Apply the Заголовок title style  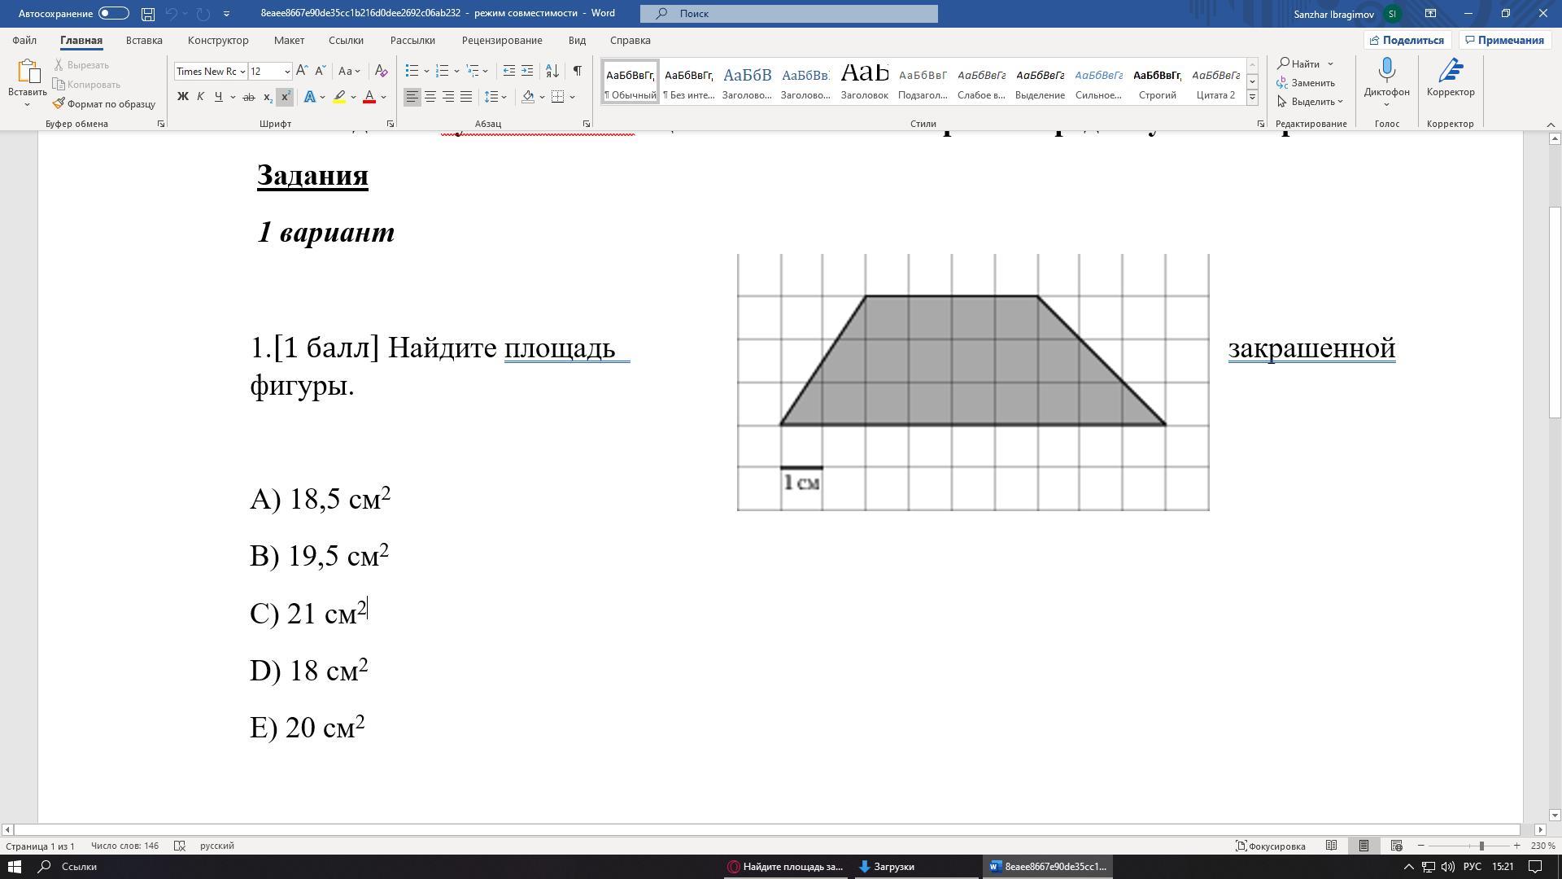pos(864,81)
